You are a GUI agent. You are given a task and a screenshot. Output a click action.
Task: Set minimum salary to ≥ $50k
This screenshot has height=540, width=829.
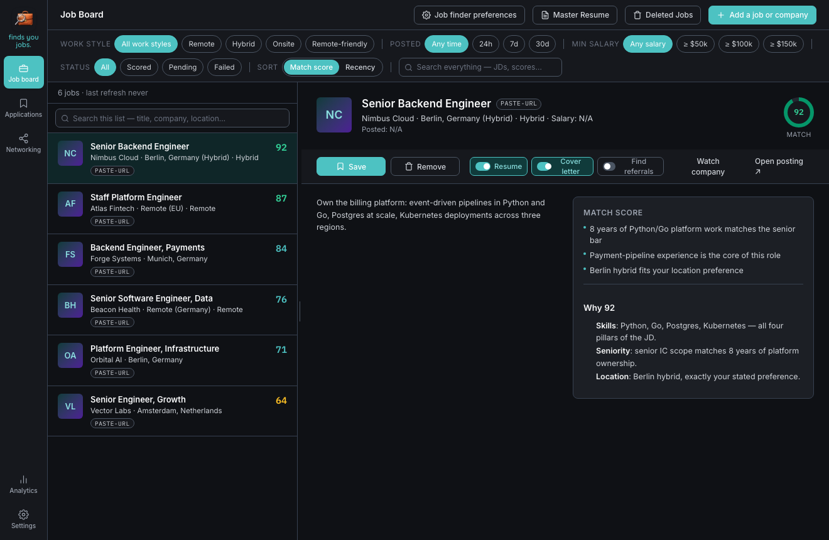click(x=695, y=44)
